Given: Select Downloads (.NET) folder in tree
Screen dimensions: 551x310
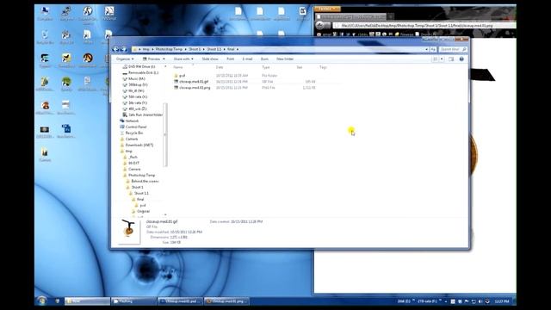Looking at the screenshot, I should (137, 145).
